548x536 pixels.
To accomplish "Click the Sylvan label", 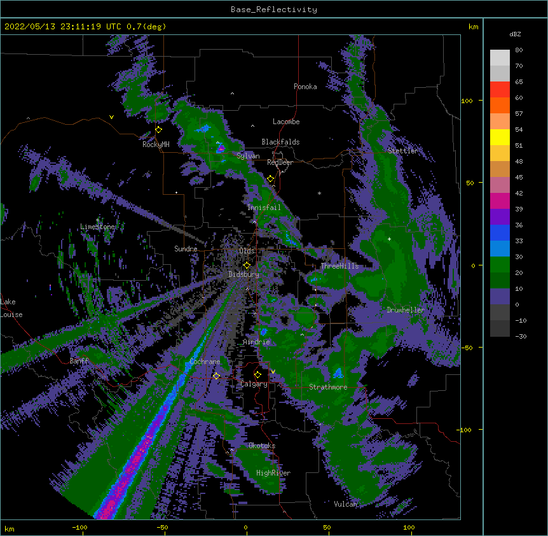I will (x=248, y=156).
